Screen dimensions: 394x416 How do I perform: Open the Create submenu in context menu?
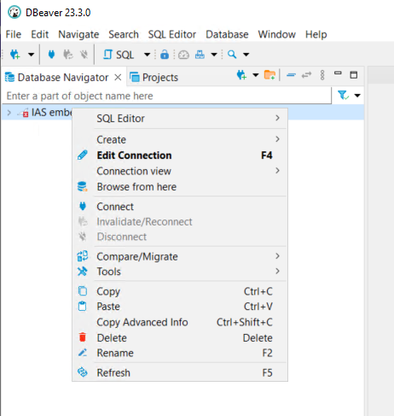[180, 140]
